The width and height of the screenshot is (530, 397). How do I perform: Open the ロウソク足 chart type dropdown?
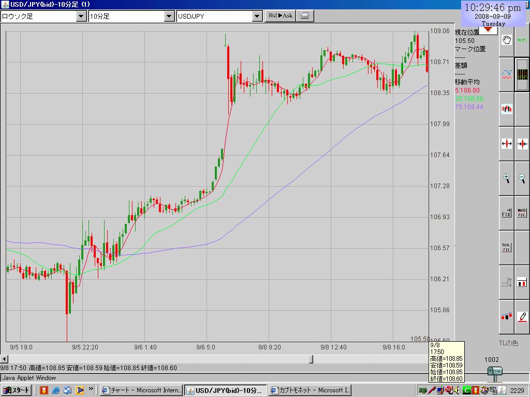81,16
